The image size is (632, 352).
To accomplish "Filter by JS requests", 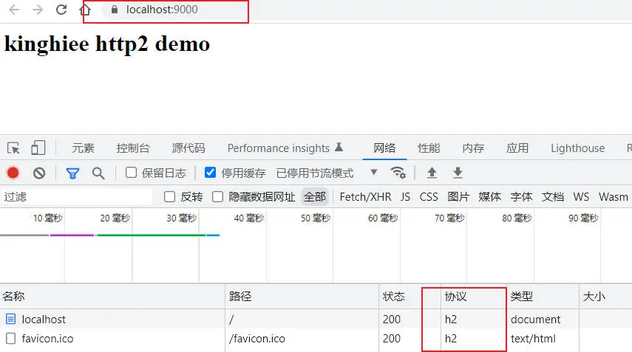I will point(405,197).
